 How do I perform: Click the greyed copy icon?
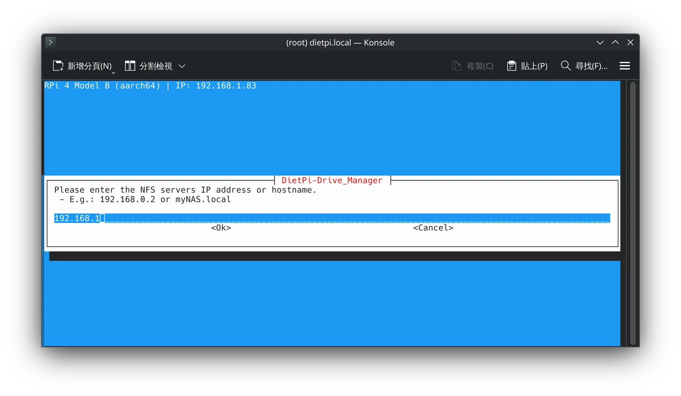pyautogui.click(x=456, y=66)
